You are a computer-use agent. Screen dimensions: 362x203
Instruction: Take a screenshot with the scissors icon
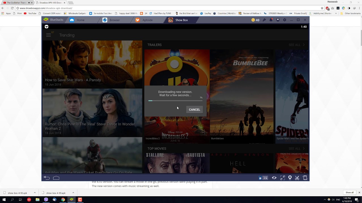[297, 178]
